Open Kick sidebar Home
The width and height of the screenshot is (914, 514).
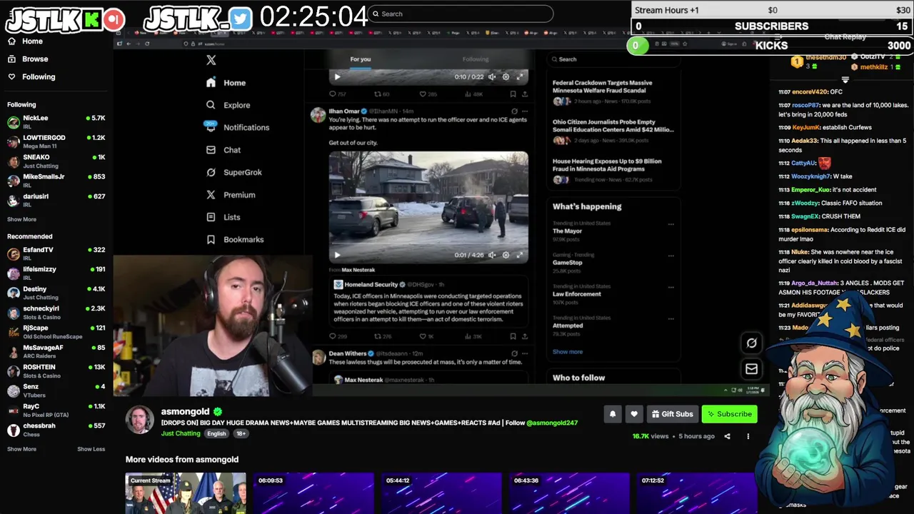25,41
